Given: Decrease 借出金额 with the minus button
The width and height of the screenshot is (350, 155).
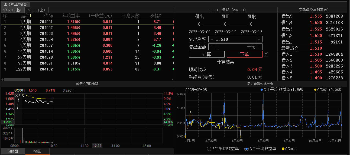Looking at the screenshot, I should 212,47.
